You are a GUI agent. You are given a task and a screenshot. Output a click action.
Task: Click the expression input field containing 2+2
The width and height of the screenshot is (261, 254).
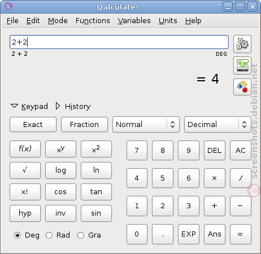pos(119,42)
